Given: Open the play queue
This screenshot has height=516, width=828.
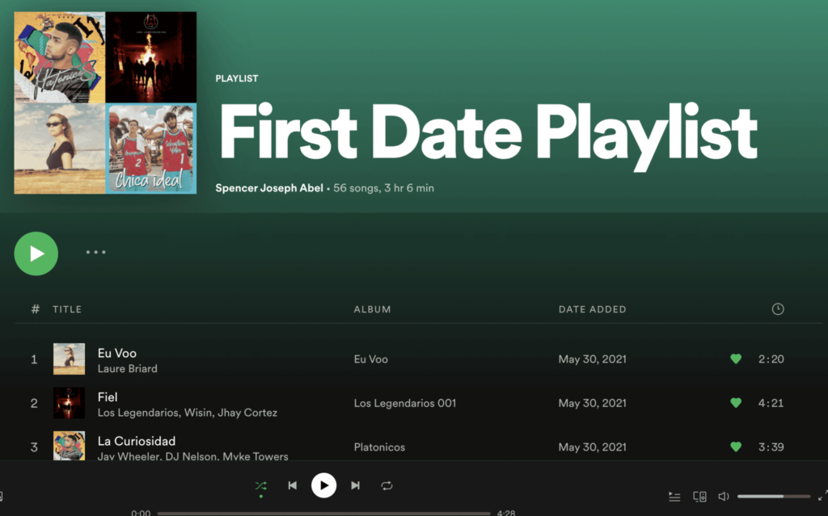Looking at the screenshot, I should (674, 497).
